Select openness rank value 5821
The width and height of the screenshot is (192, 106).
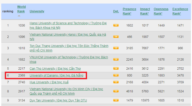coord(161,91)
